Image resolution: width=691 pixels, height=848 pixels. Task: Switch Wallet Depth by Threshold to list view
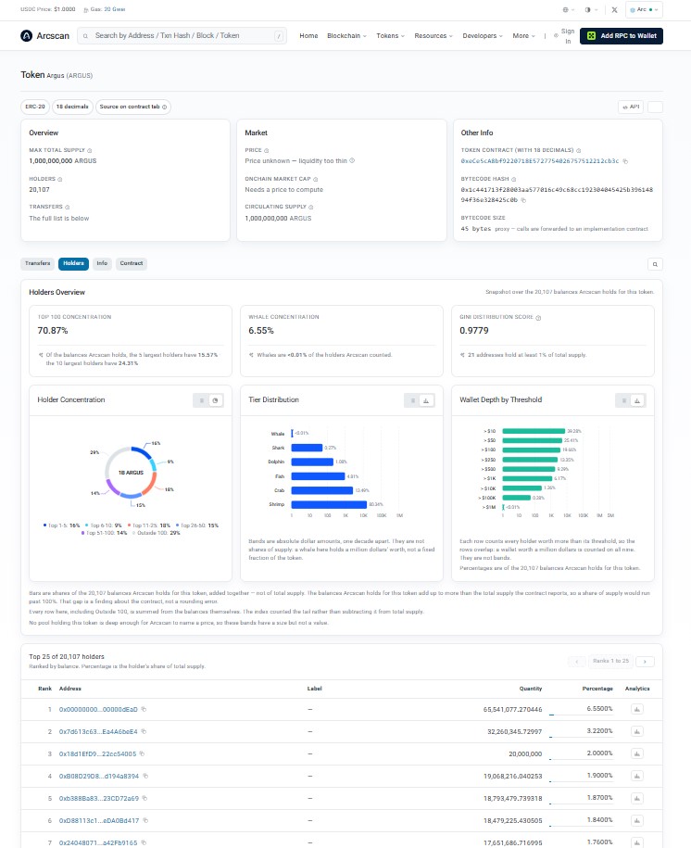coord(624,400)
